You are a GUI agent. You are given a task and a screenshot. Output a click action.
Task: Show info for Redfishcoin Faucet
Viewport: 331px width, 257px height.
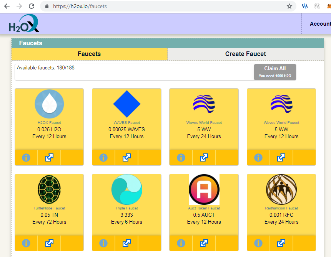coord(258,243)
